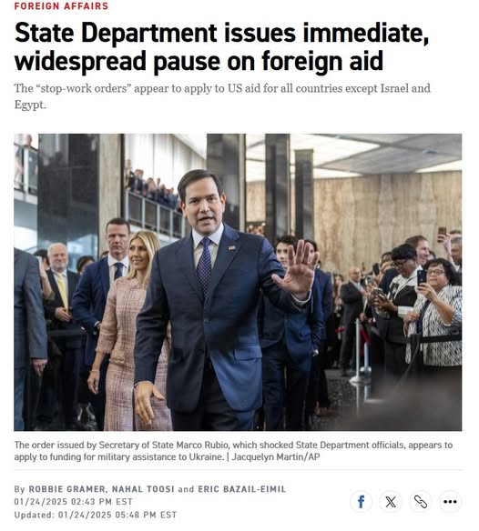
Task: View author Robbie Gramer's profile
Action: click(x=67, y=489)
